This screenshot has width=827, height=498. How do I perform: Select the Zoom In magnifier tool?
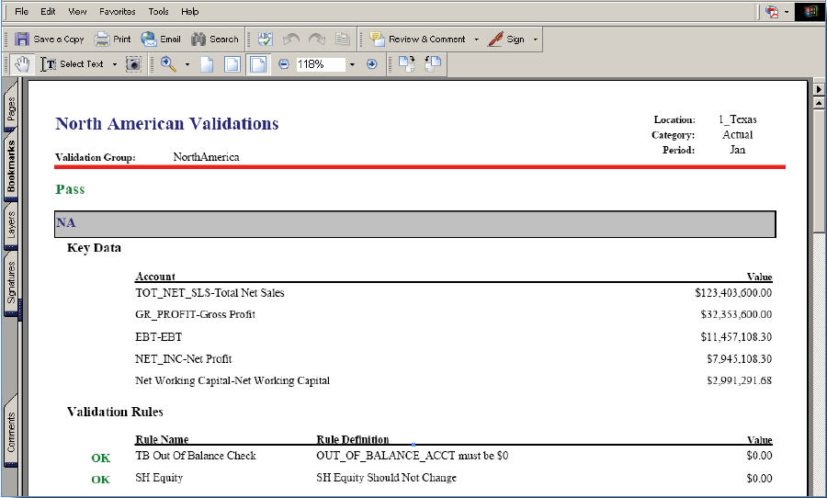(168, 64)
